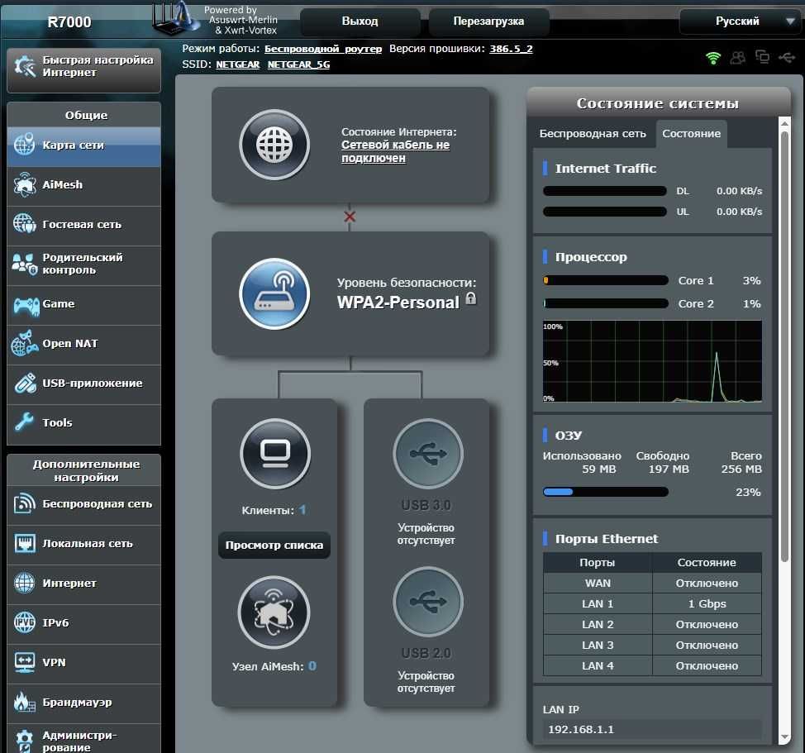Go to Беспроводная сеть settings in sidebar
Screen dimensions: 805x753
(83, 504)
